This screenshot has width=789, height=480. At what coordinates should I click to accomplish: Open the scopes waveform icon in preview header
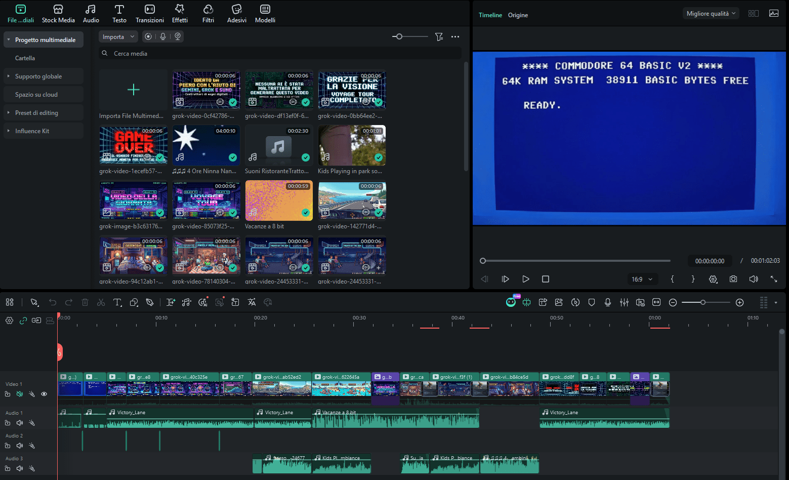[x=774, y=14]
